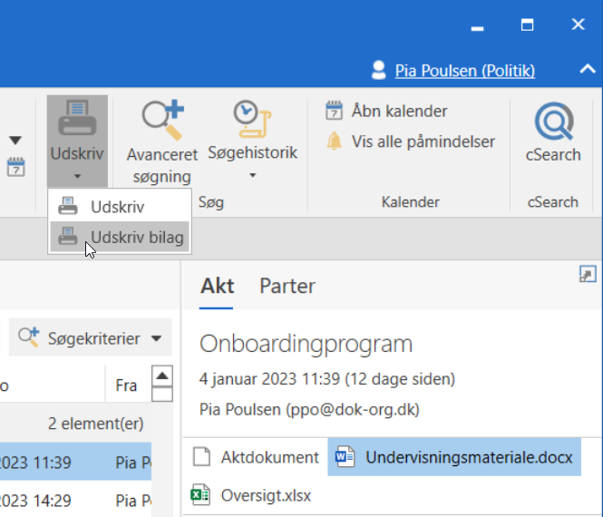This screenshot has width=603, height=517.
Task: Switch to the Akt tab
Action: point(217,286)
